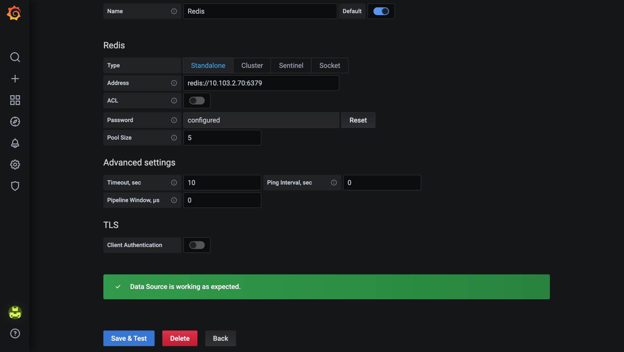Disable the Default data source toggle
The image size is (624, 352).
[381, 11]
